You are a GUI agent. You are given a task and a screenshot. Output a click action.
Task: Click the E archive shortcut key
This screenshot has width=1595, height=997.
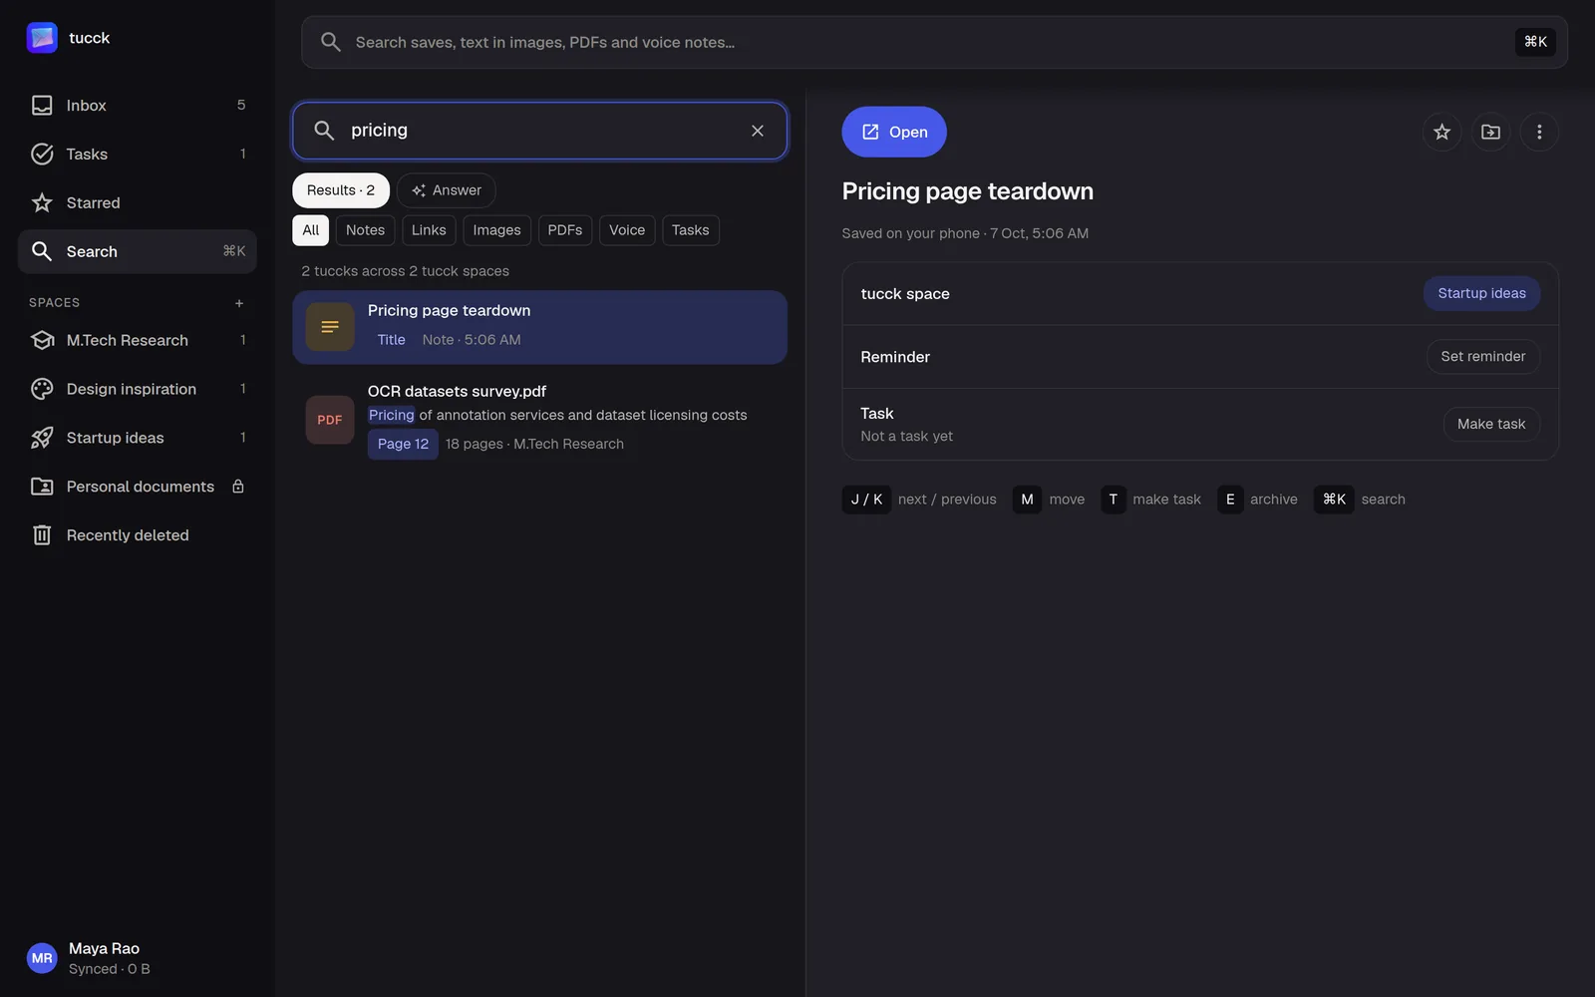pyautogui.click(x=1230, y=499)
